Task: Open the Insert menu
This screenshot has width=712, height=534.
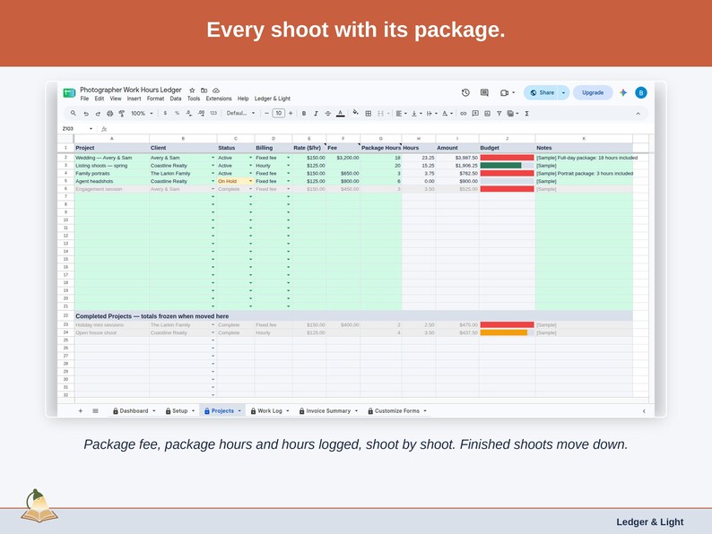Action: pyautogui.click(x=134, y=99)
